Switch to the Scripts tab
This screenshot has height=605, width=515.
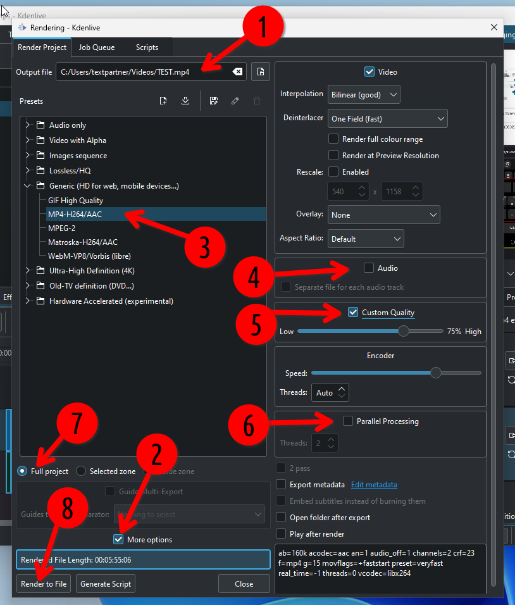pyautogui.click(x=147, y=47)
